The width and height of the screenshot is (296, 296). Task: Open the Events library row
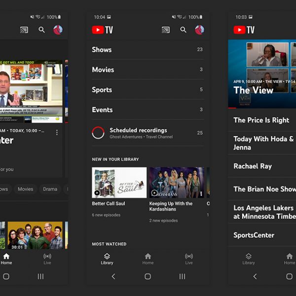pos(148,110)
